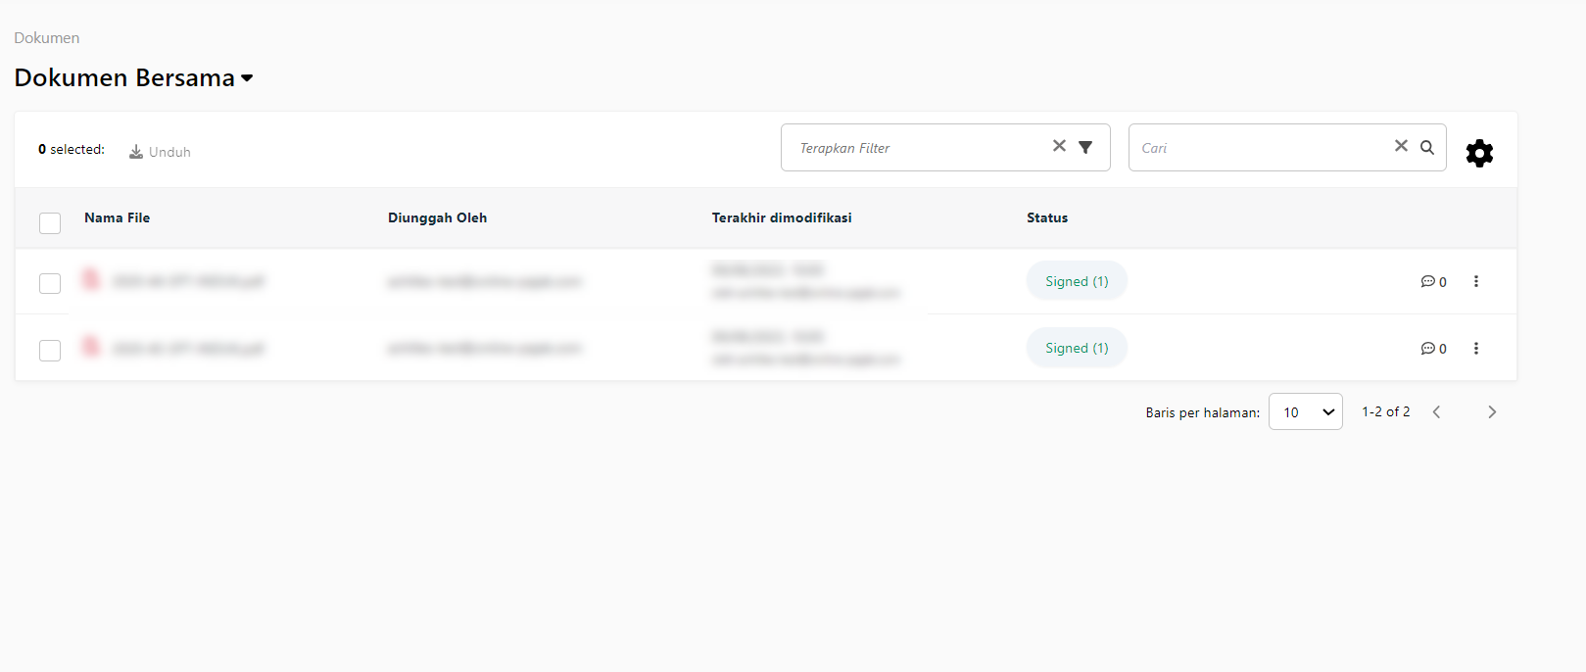Open the Baris per halaman dropdown
This screenshot has height=672, width=1586.
click(x=1305, y=412)
